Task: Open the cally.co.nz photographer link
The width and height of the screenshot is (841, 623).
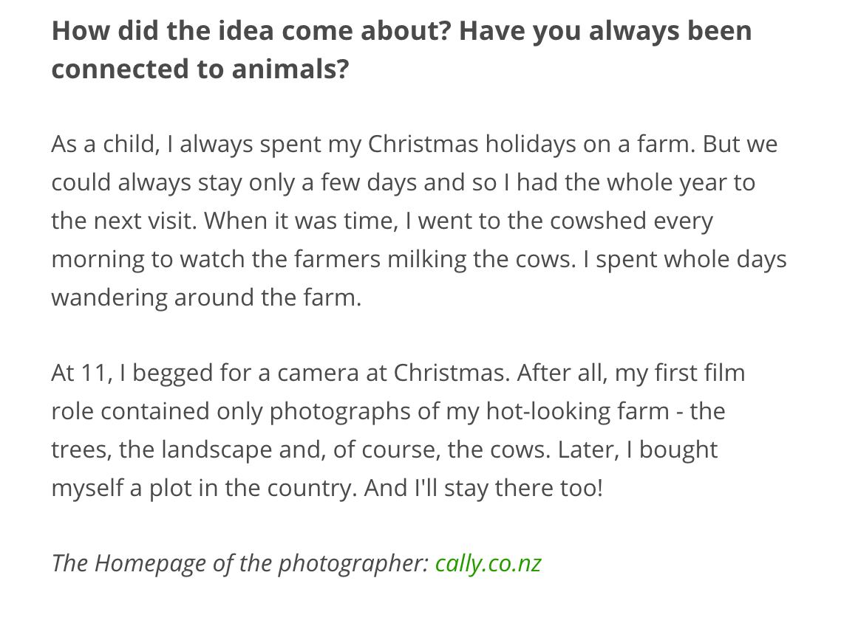Action: click(x=488, y=563)
